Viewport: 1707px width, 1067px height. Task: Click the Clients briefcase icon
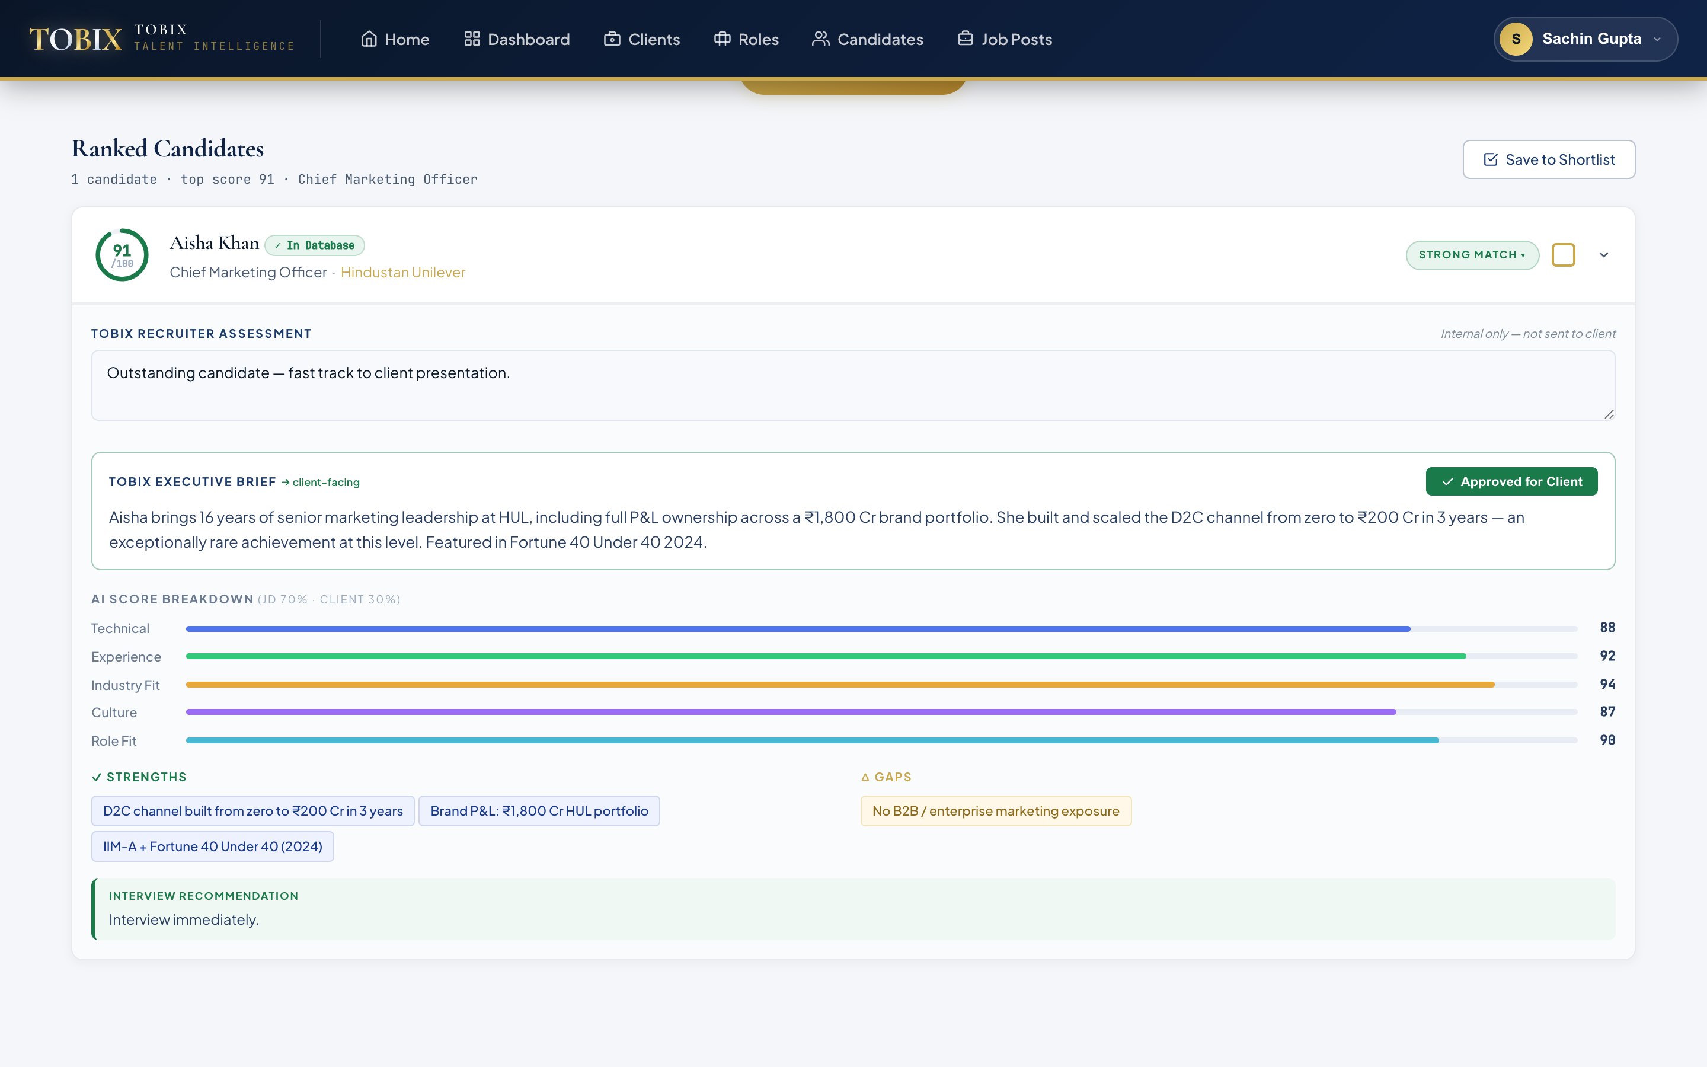click(612, 39)
